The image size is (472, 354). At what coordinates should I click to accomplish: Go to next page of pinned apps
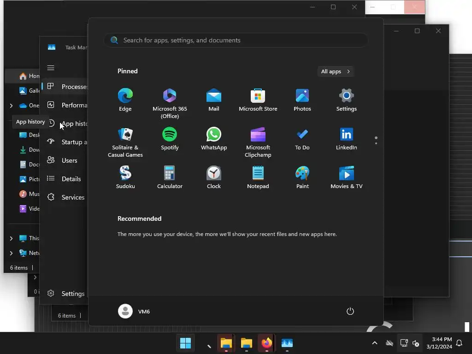click(376, 143)
